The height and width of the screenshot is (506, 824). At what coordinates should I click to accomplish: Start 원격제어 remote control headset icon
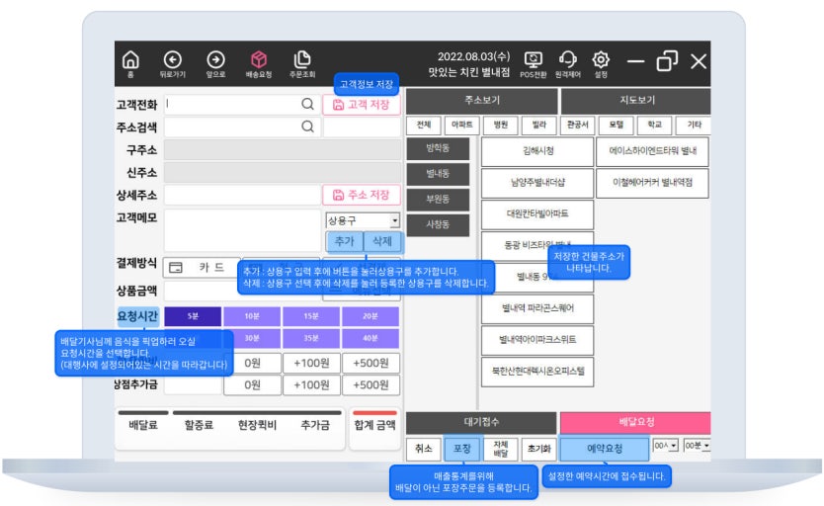tap(568, 61)
